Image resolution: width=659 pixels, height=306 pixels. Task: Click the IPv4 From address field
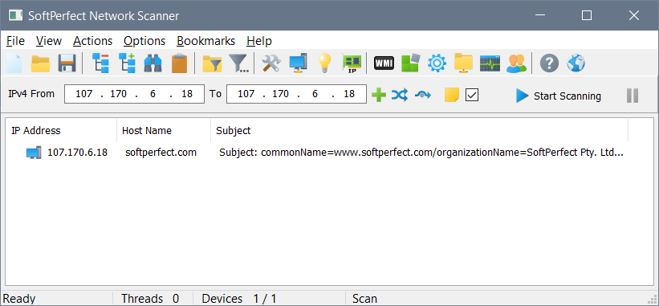[135, 94]
